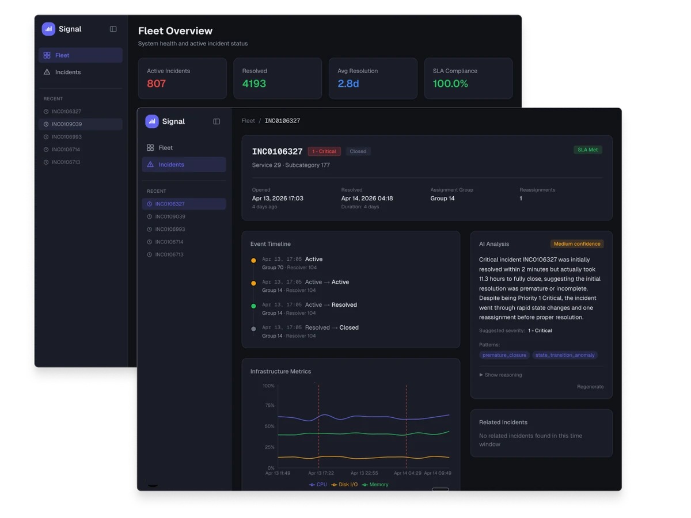Click INC0106327 in the breadcrumb
This screenshot has width=691, height=518.
pos(282,121)
